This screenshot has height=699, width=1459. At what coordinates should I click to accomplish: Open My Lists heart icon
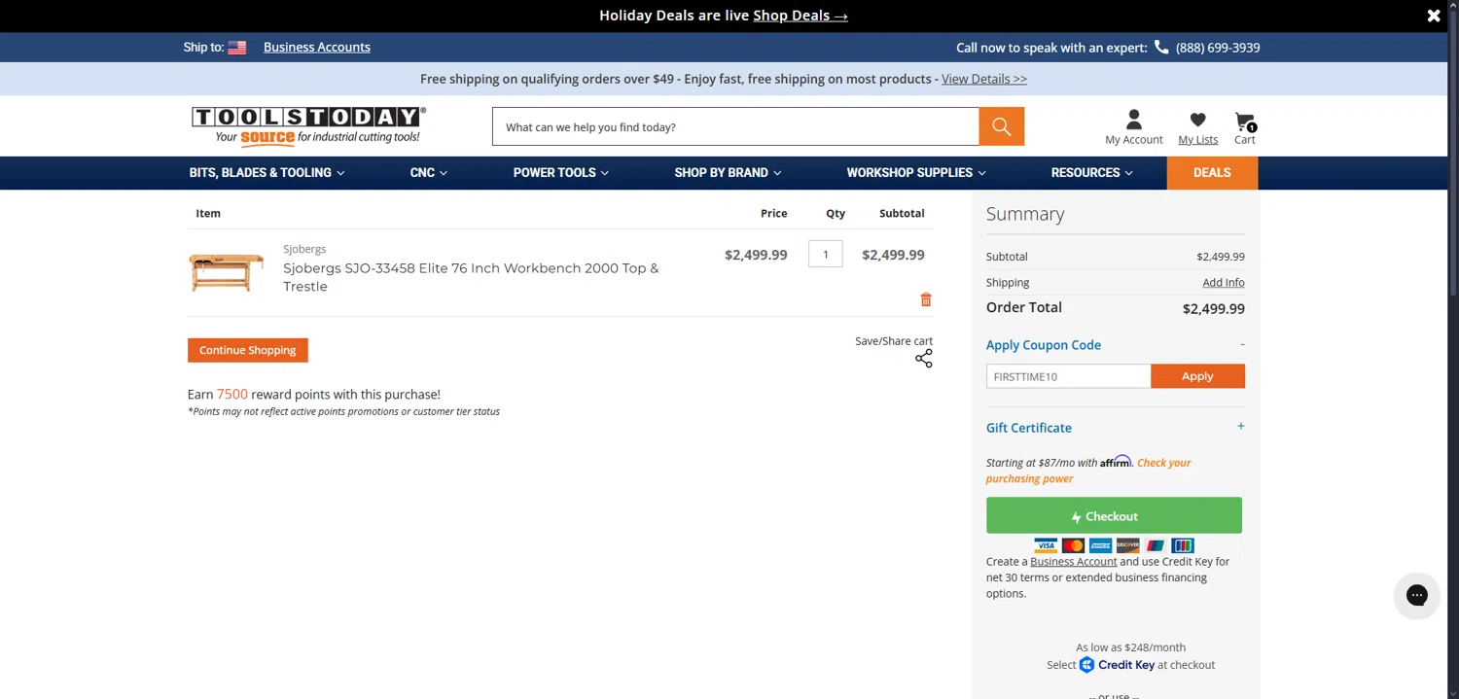(1197, 121)
